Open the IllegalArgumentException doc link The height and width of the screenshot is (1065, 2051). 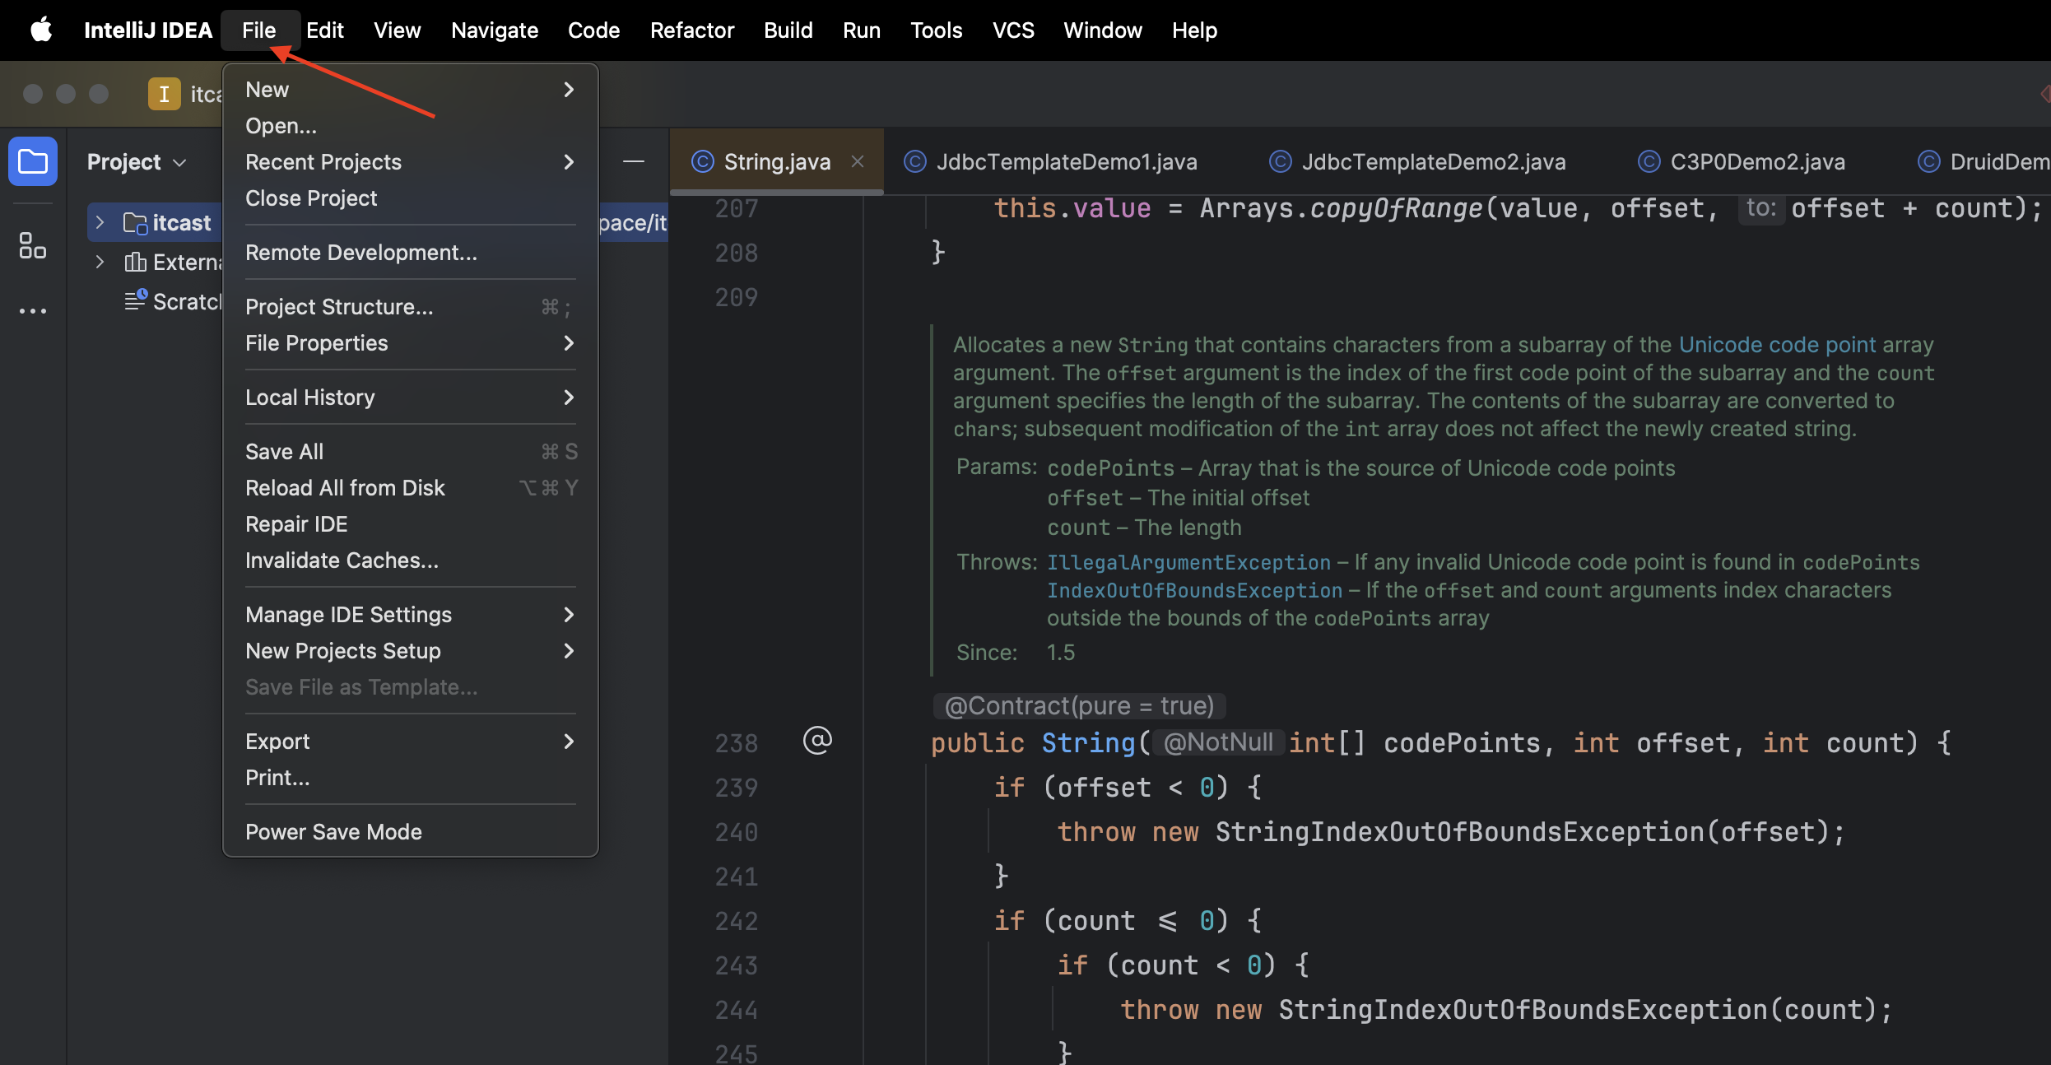pyautogui.click(x=1188, y=562)
